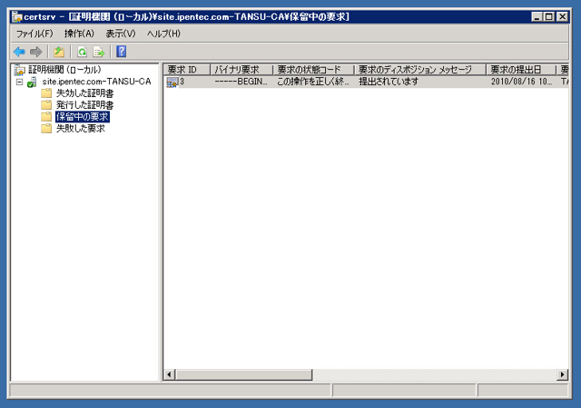This screenshot has height=408, width=581.
Task: Click folder icon beside 失敗した要求
Action: (x=46, y=129)
